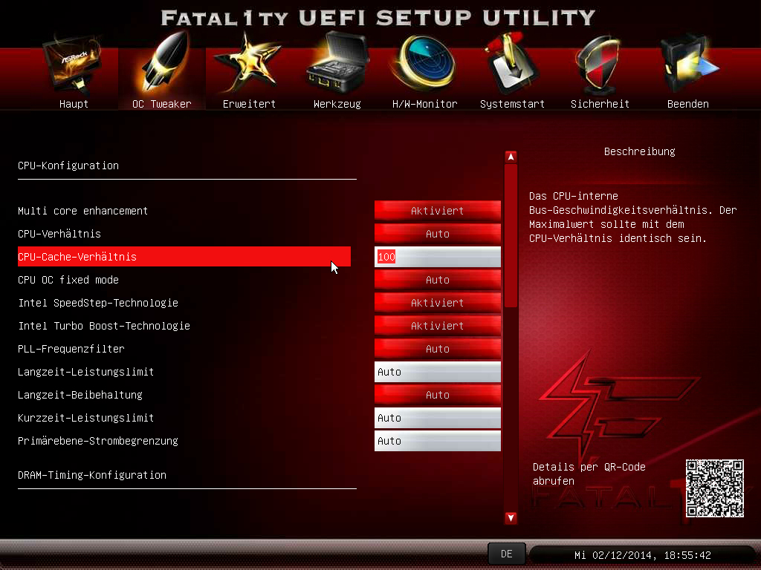Toggle Intel SpeedStep-Technologie Aktiviert value
This screenshot has width=761, height=570.
coord(437,303)
